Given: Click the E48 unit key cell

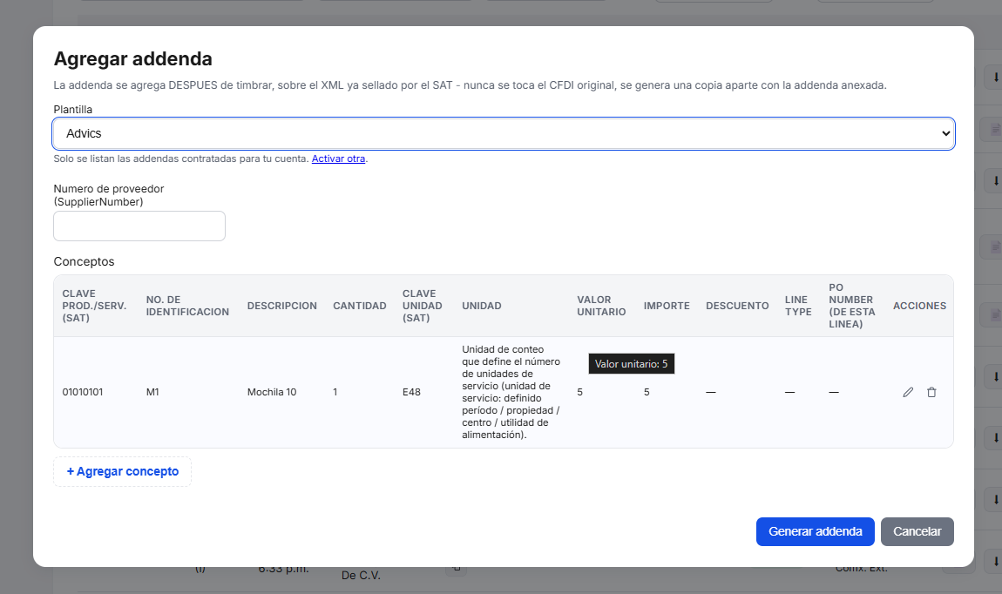Looking at the screenshot, I should (411, 392).
